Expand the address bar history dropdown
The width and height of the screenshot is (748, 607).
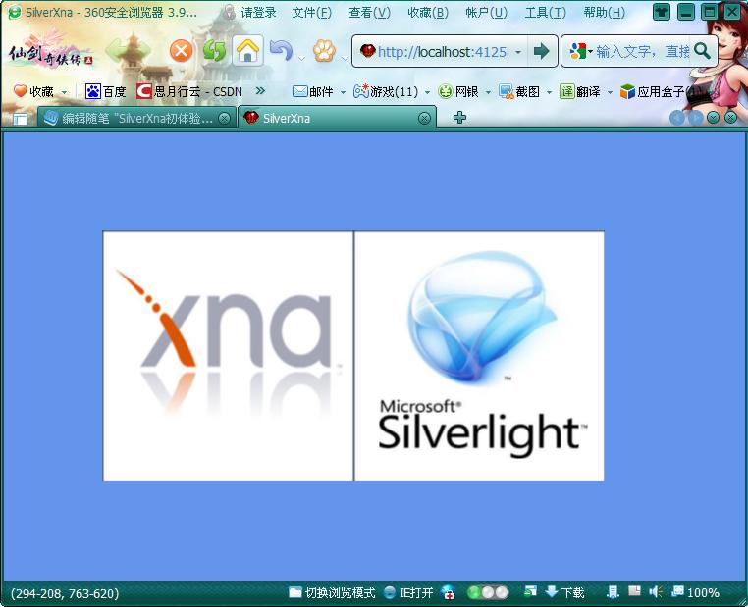coord(518,51)
